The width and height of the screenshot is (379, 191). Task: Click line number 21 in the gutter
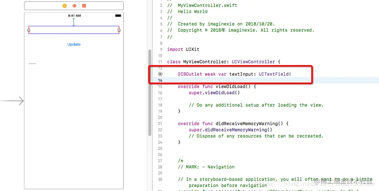[x=160, y=124]
